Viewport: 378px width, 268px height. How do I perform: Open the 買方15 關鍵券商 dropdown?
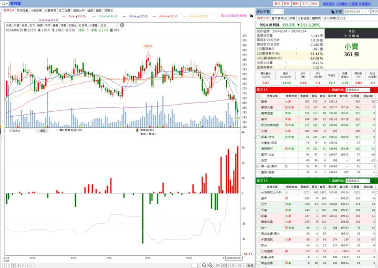[358, 90]
